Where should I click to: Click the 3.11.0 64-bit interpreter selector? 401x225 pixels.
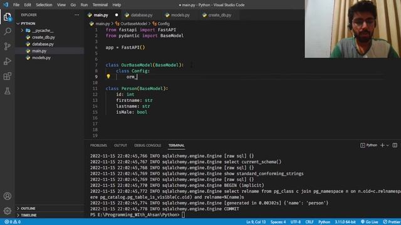point(345,222)
